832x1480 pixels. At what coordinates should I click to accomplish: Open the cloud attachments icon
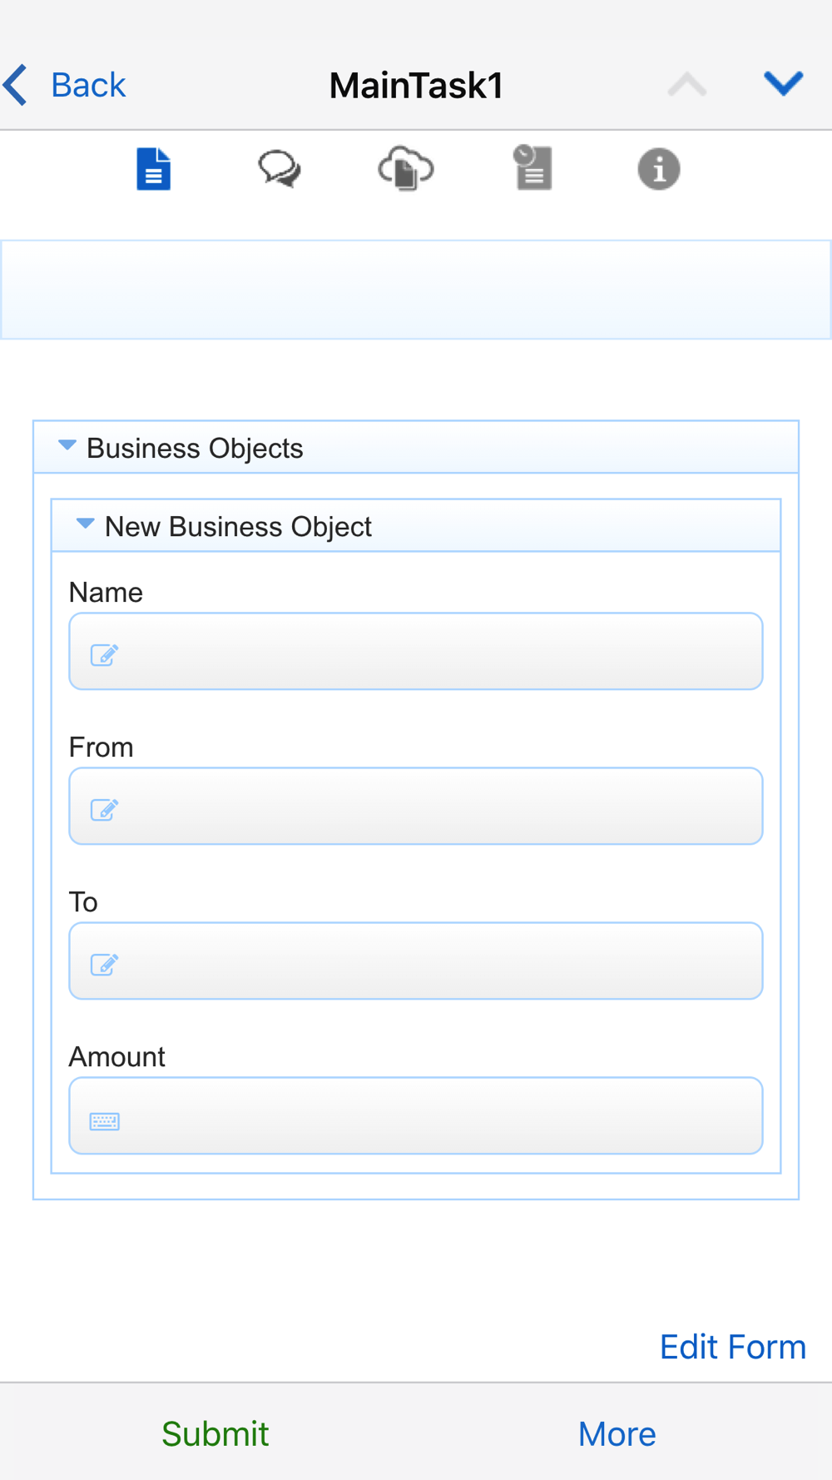click(406, 169)
